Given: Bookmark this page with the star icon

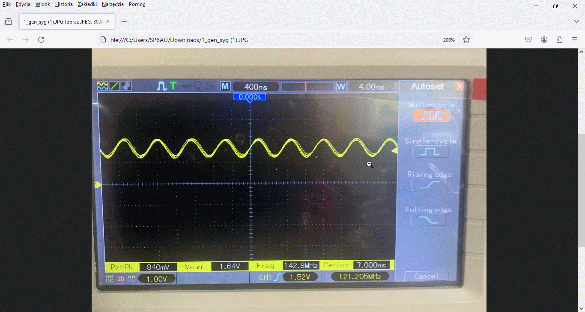Looking at the screenshot, I should point(466,40).
